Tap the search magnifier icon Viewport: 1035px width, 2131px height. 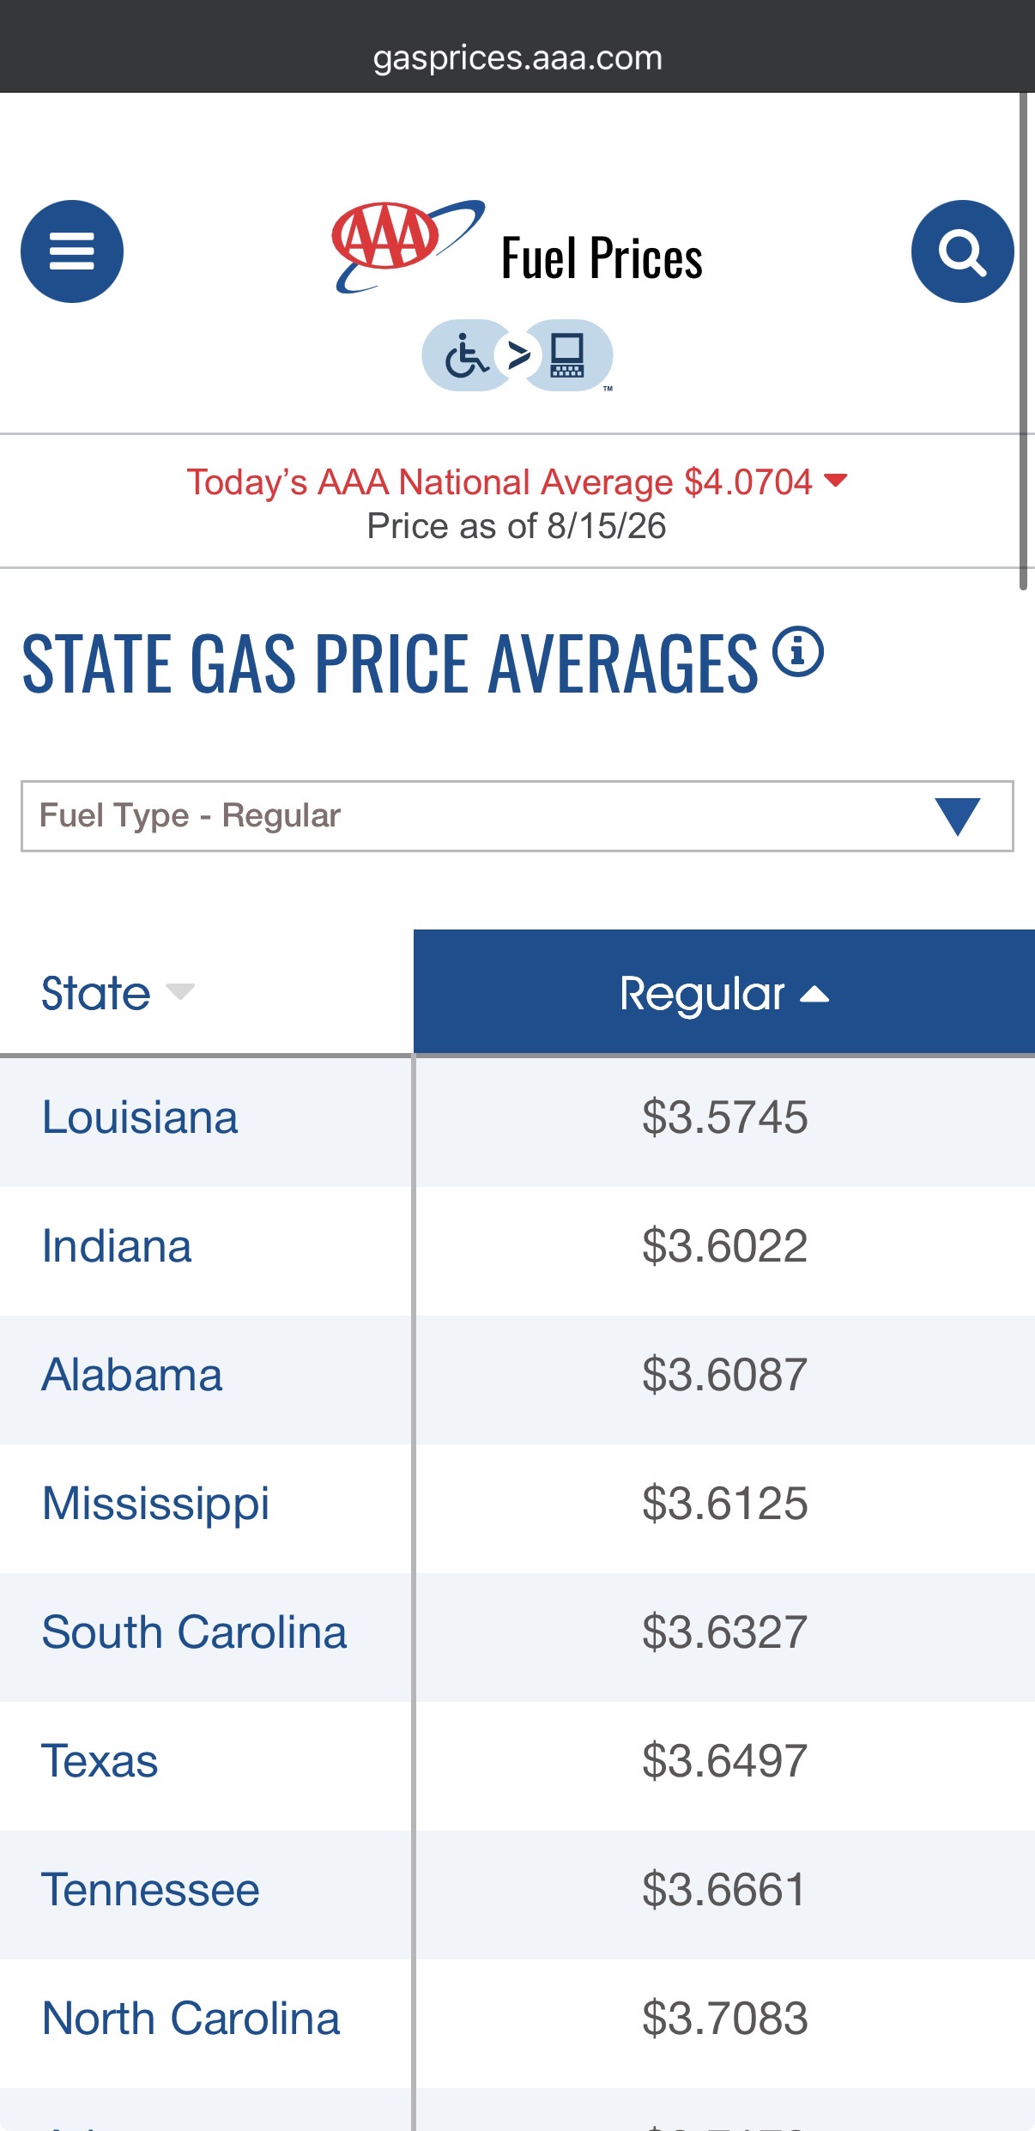click(x=962, y=251)
